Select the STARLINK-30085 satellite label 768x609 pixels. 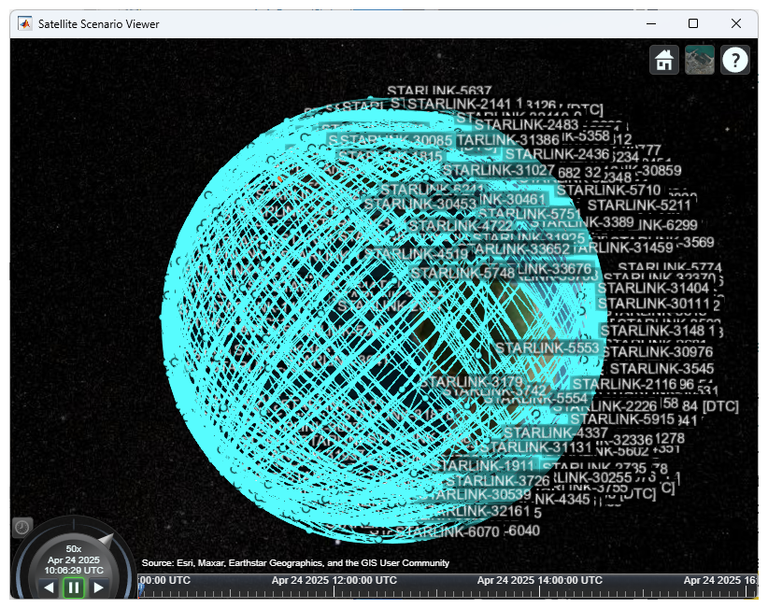tap(396, 140)
